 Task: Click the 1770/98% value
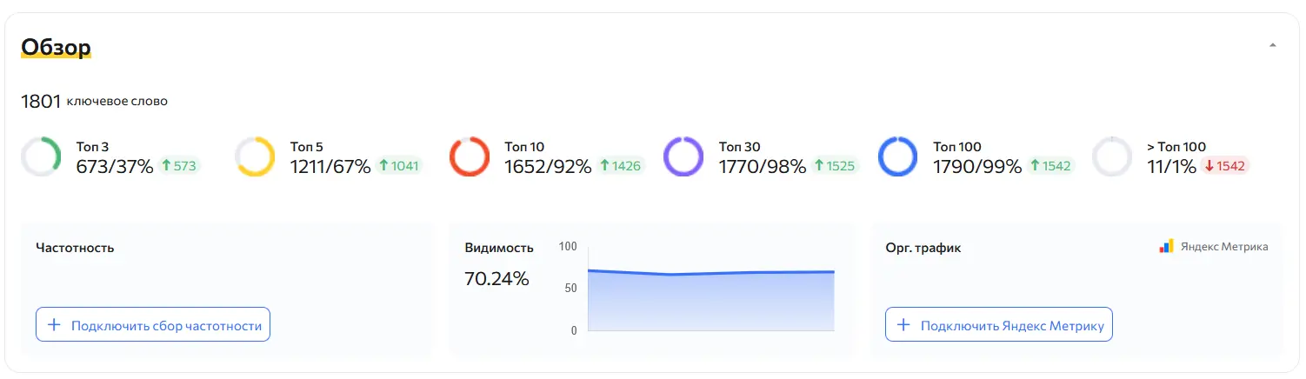(763, 166)
